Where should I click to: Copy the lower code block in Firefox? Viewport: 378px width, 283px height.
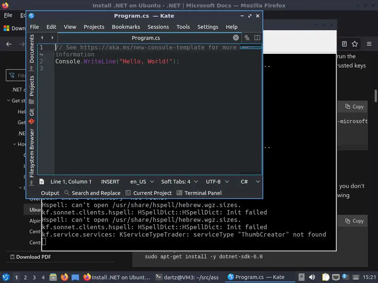click(354, 221)
